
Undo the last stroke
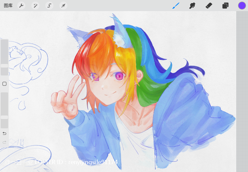4,133
